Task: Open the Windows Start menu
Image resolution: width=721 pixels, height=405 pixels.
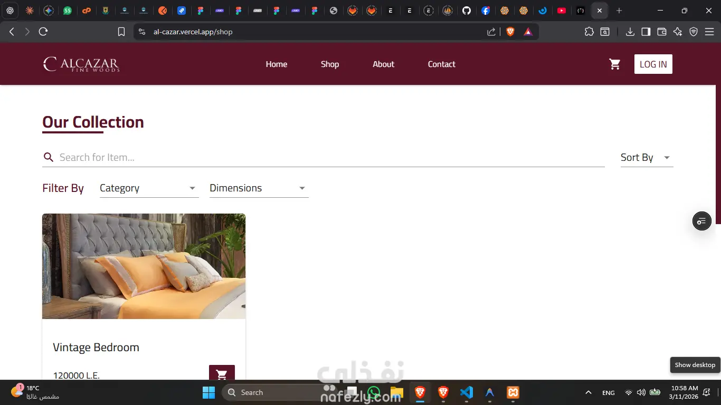Action: pos(209,392)
